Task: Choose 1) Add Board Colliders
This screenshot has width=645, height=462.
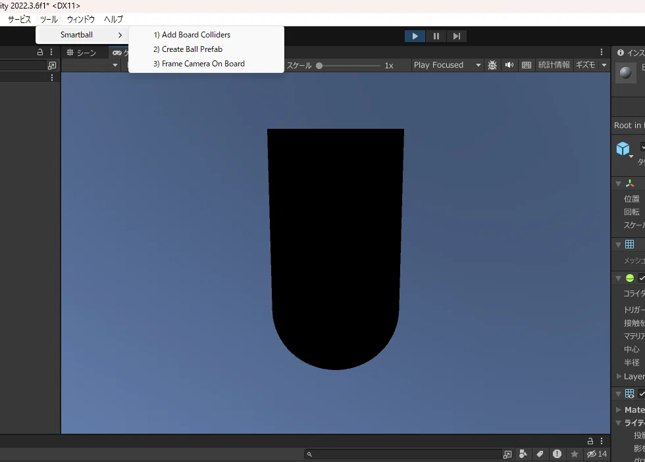Action: coord(206,35)
